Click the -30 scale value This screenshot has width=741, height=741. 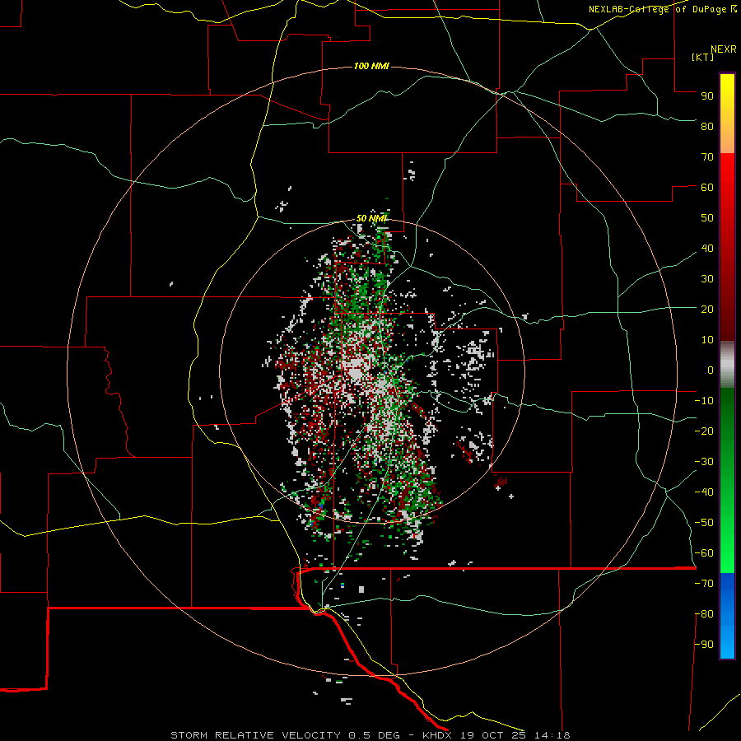(x=704, y=462)
